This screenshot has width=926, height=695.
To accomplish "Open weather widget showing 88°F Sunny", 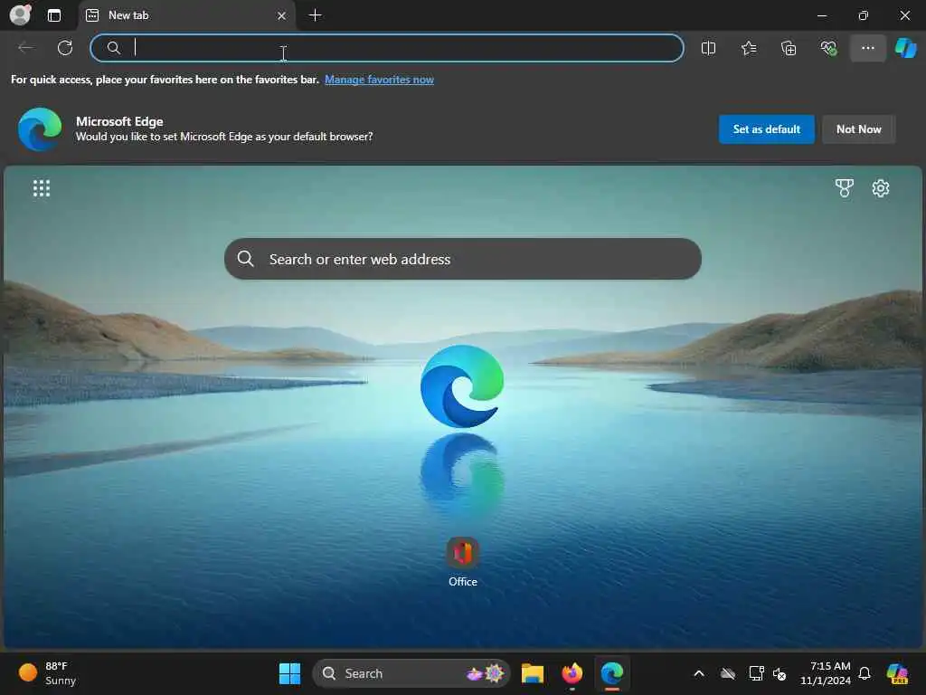I will tap(47, 673).
